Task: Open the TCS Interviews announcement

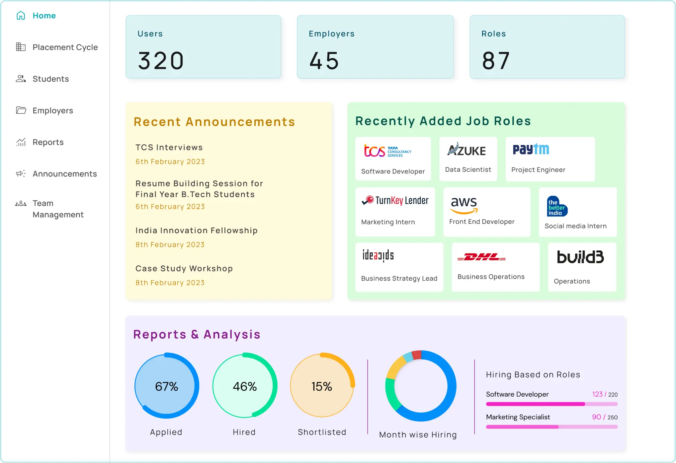Action: pyautogui.click(x=169, y=147)
